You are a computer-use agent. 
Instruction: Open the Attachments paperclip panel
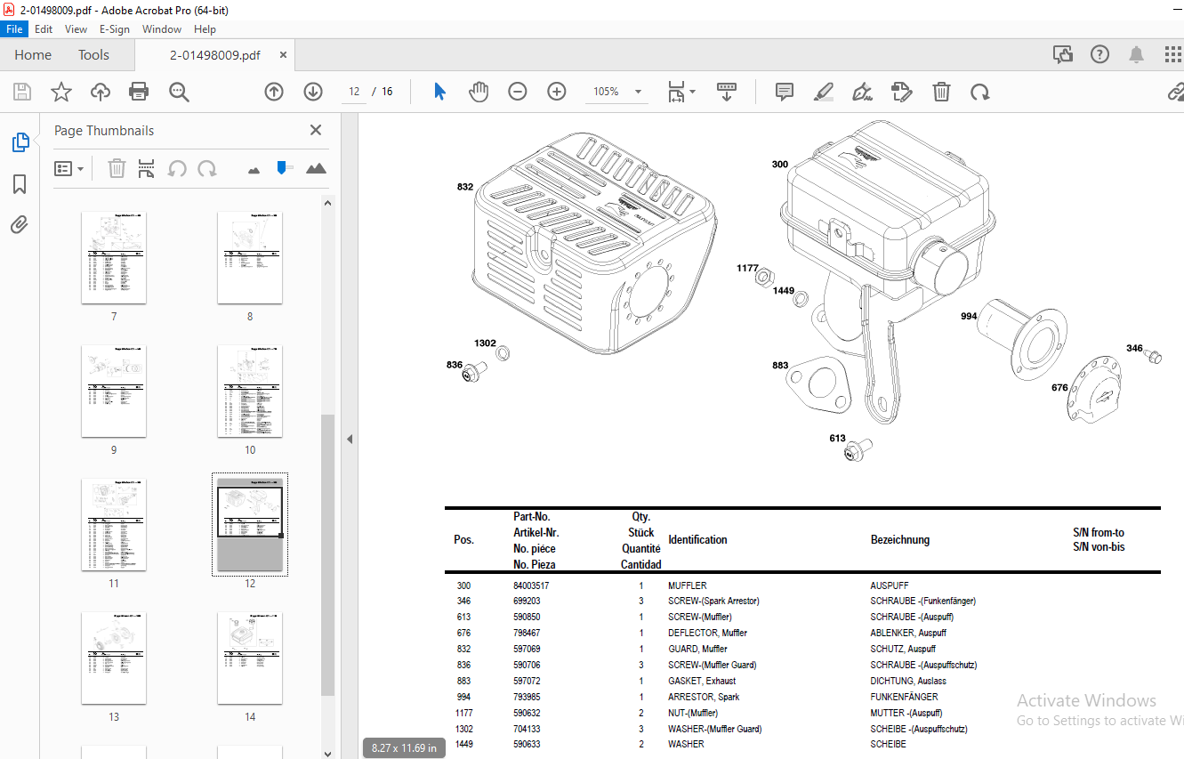(x=20, y=224)
